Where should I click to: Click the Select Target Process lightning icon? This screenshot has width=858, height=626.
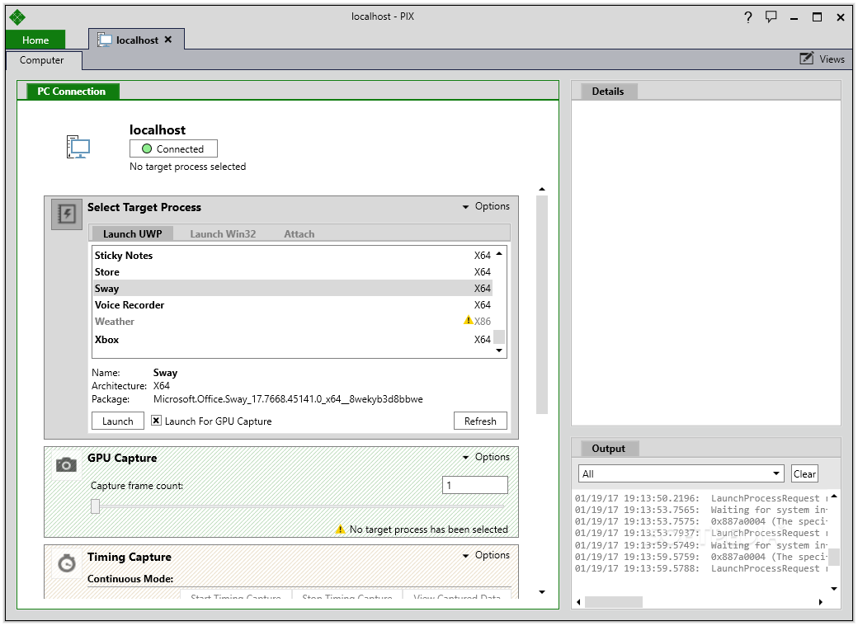[67, 214]
